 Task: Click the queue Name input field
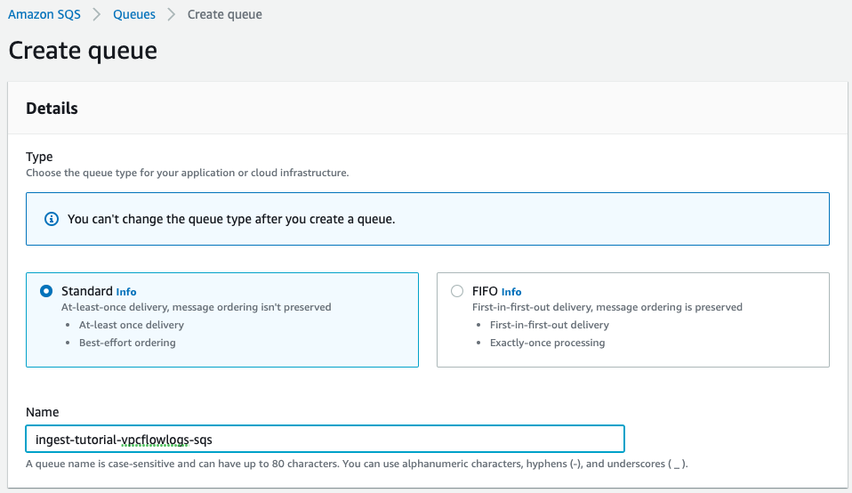point(325,440)
